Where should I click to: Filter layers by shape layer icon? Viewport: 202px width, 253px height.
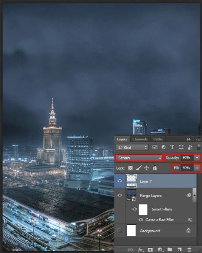click(x=181, y=147)
